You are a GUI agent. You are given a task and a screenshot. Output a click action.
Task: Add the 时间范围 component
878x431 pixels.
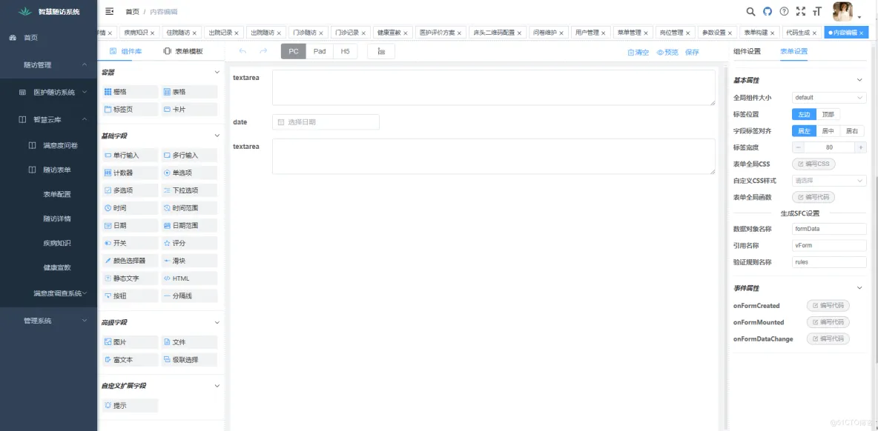189,208
